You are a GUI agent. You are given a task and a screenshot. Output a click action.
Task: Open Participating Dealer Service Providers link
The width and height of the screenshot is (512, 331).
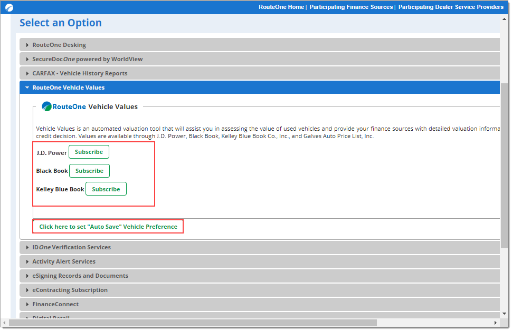click(451, 7)
